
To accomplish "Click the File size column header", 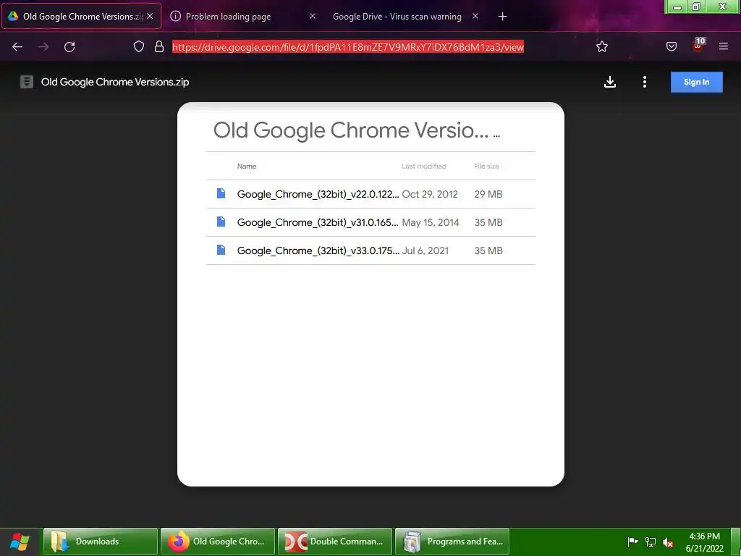I will (x=487, y=166).
